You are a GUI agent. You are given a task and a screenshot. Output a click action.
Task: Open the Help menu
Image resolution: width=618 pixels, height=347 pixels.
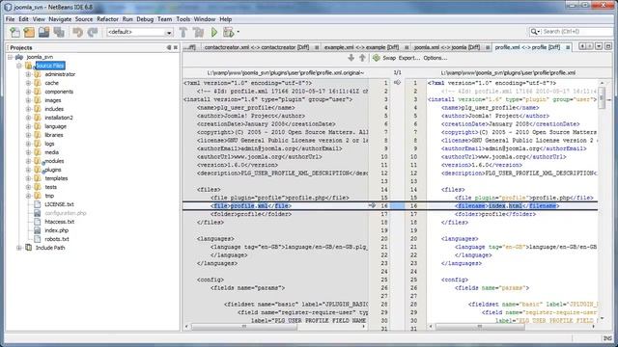click(225, 19)
